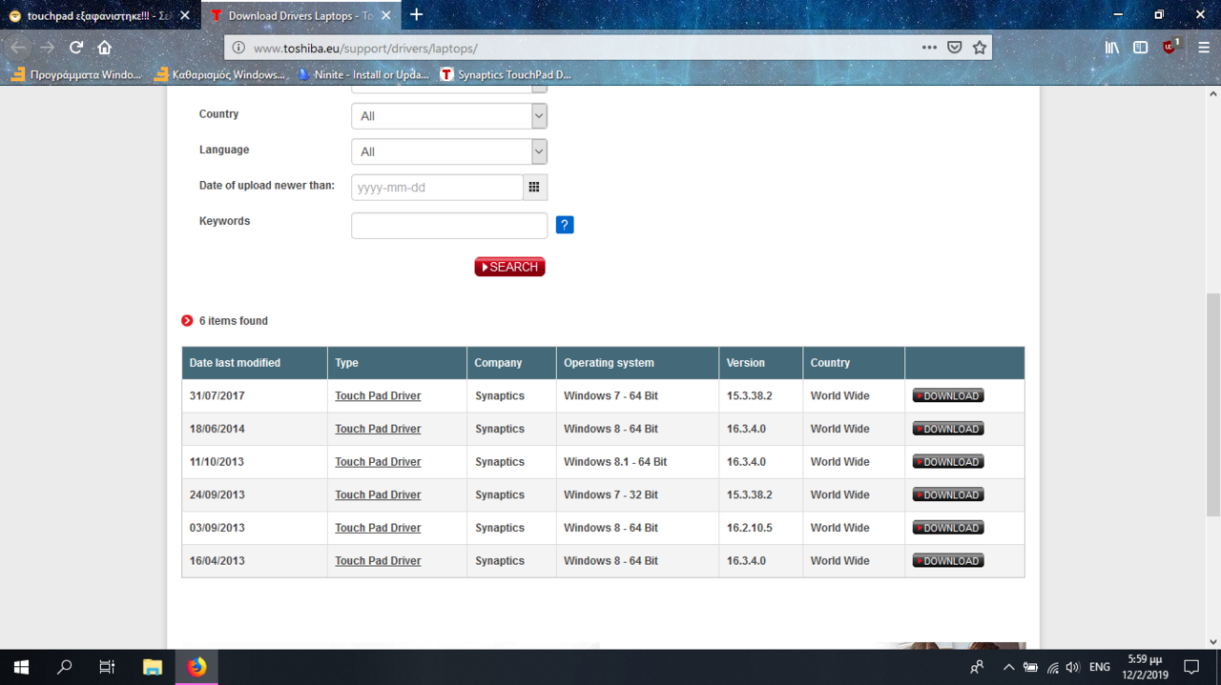Image resolution: width=1221 pixels, height=685 pixels.
Task: Open the calendar date picker icon
Action: coord(534,187)
